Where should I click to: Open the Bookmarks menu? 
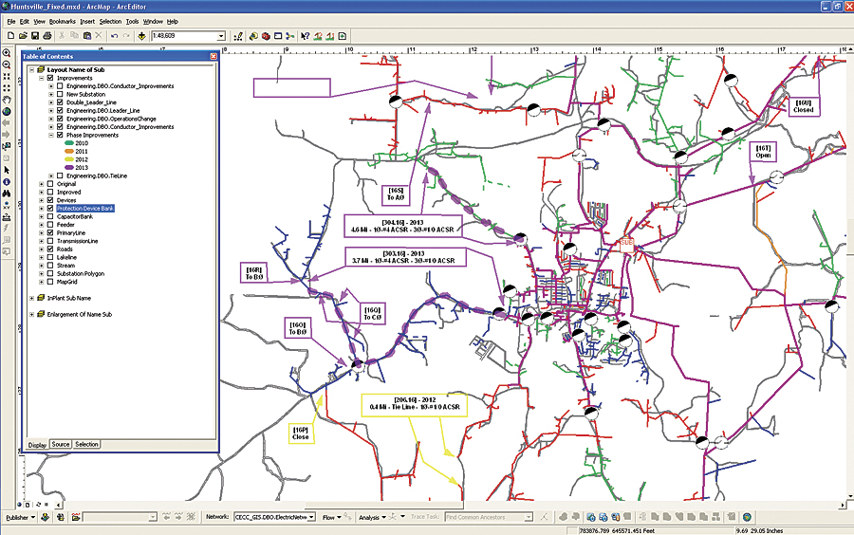point(62,20)
